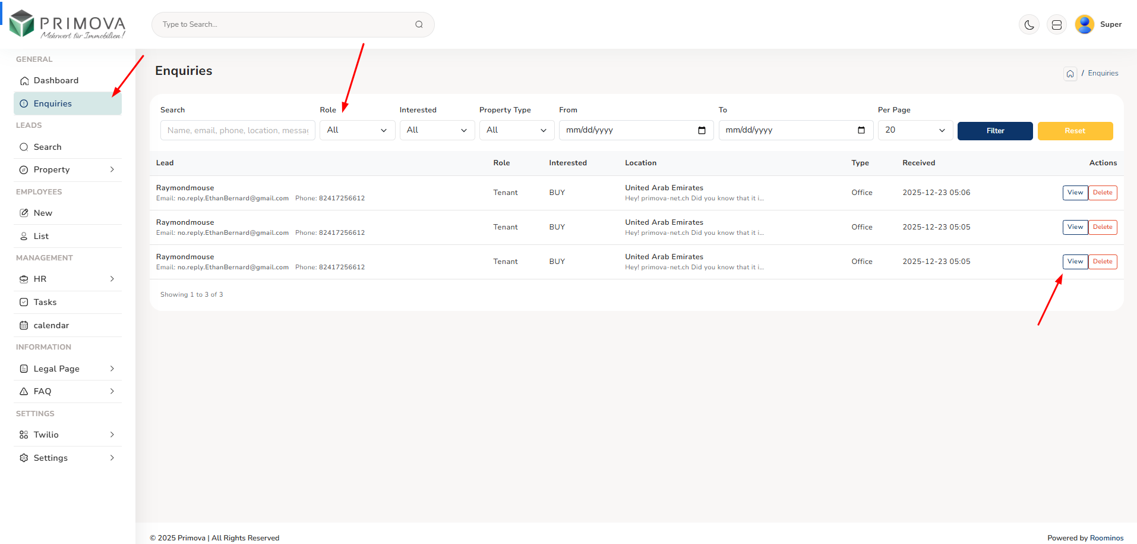Click the layout switcher icon in header
The width and height of the screenshot is (1137, 544).
point(1056,25)
